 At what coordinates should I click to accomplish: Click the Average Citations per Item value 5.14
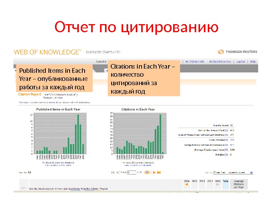tap(232, 150)
